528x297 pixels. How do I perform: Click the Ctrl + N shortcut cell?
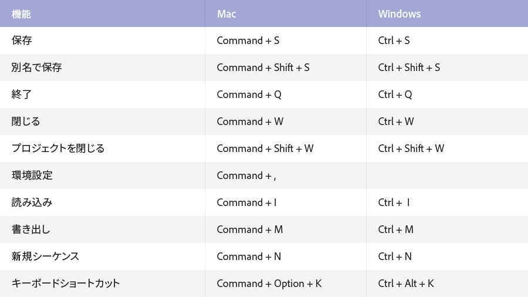(395, 256)
